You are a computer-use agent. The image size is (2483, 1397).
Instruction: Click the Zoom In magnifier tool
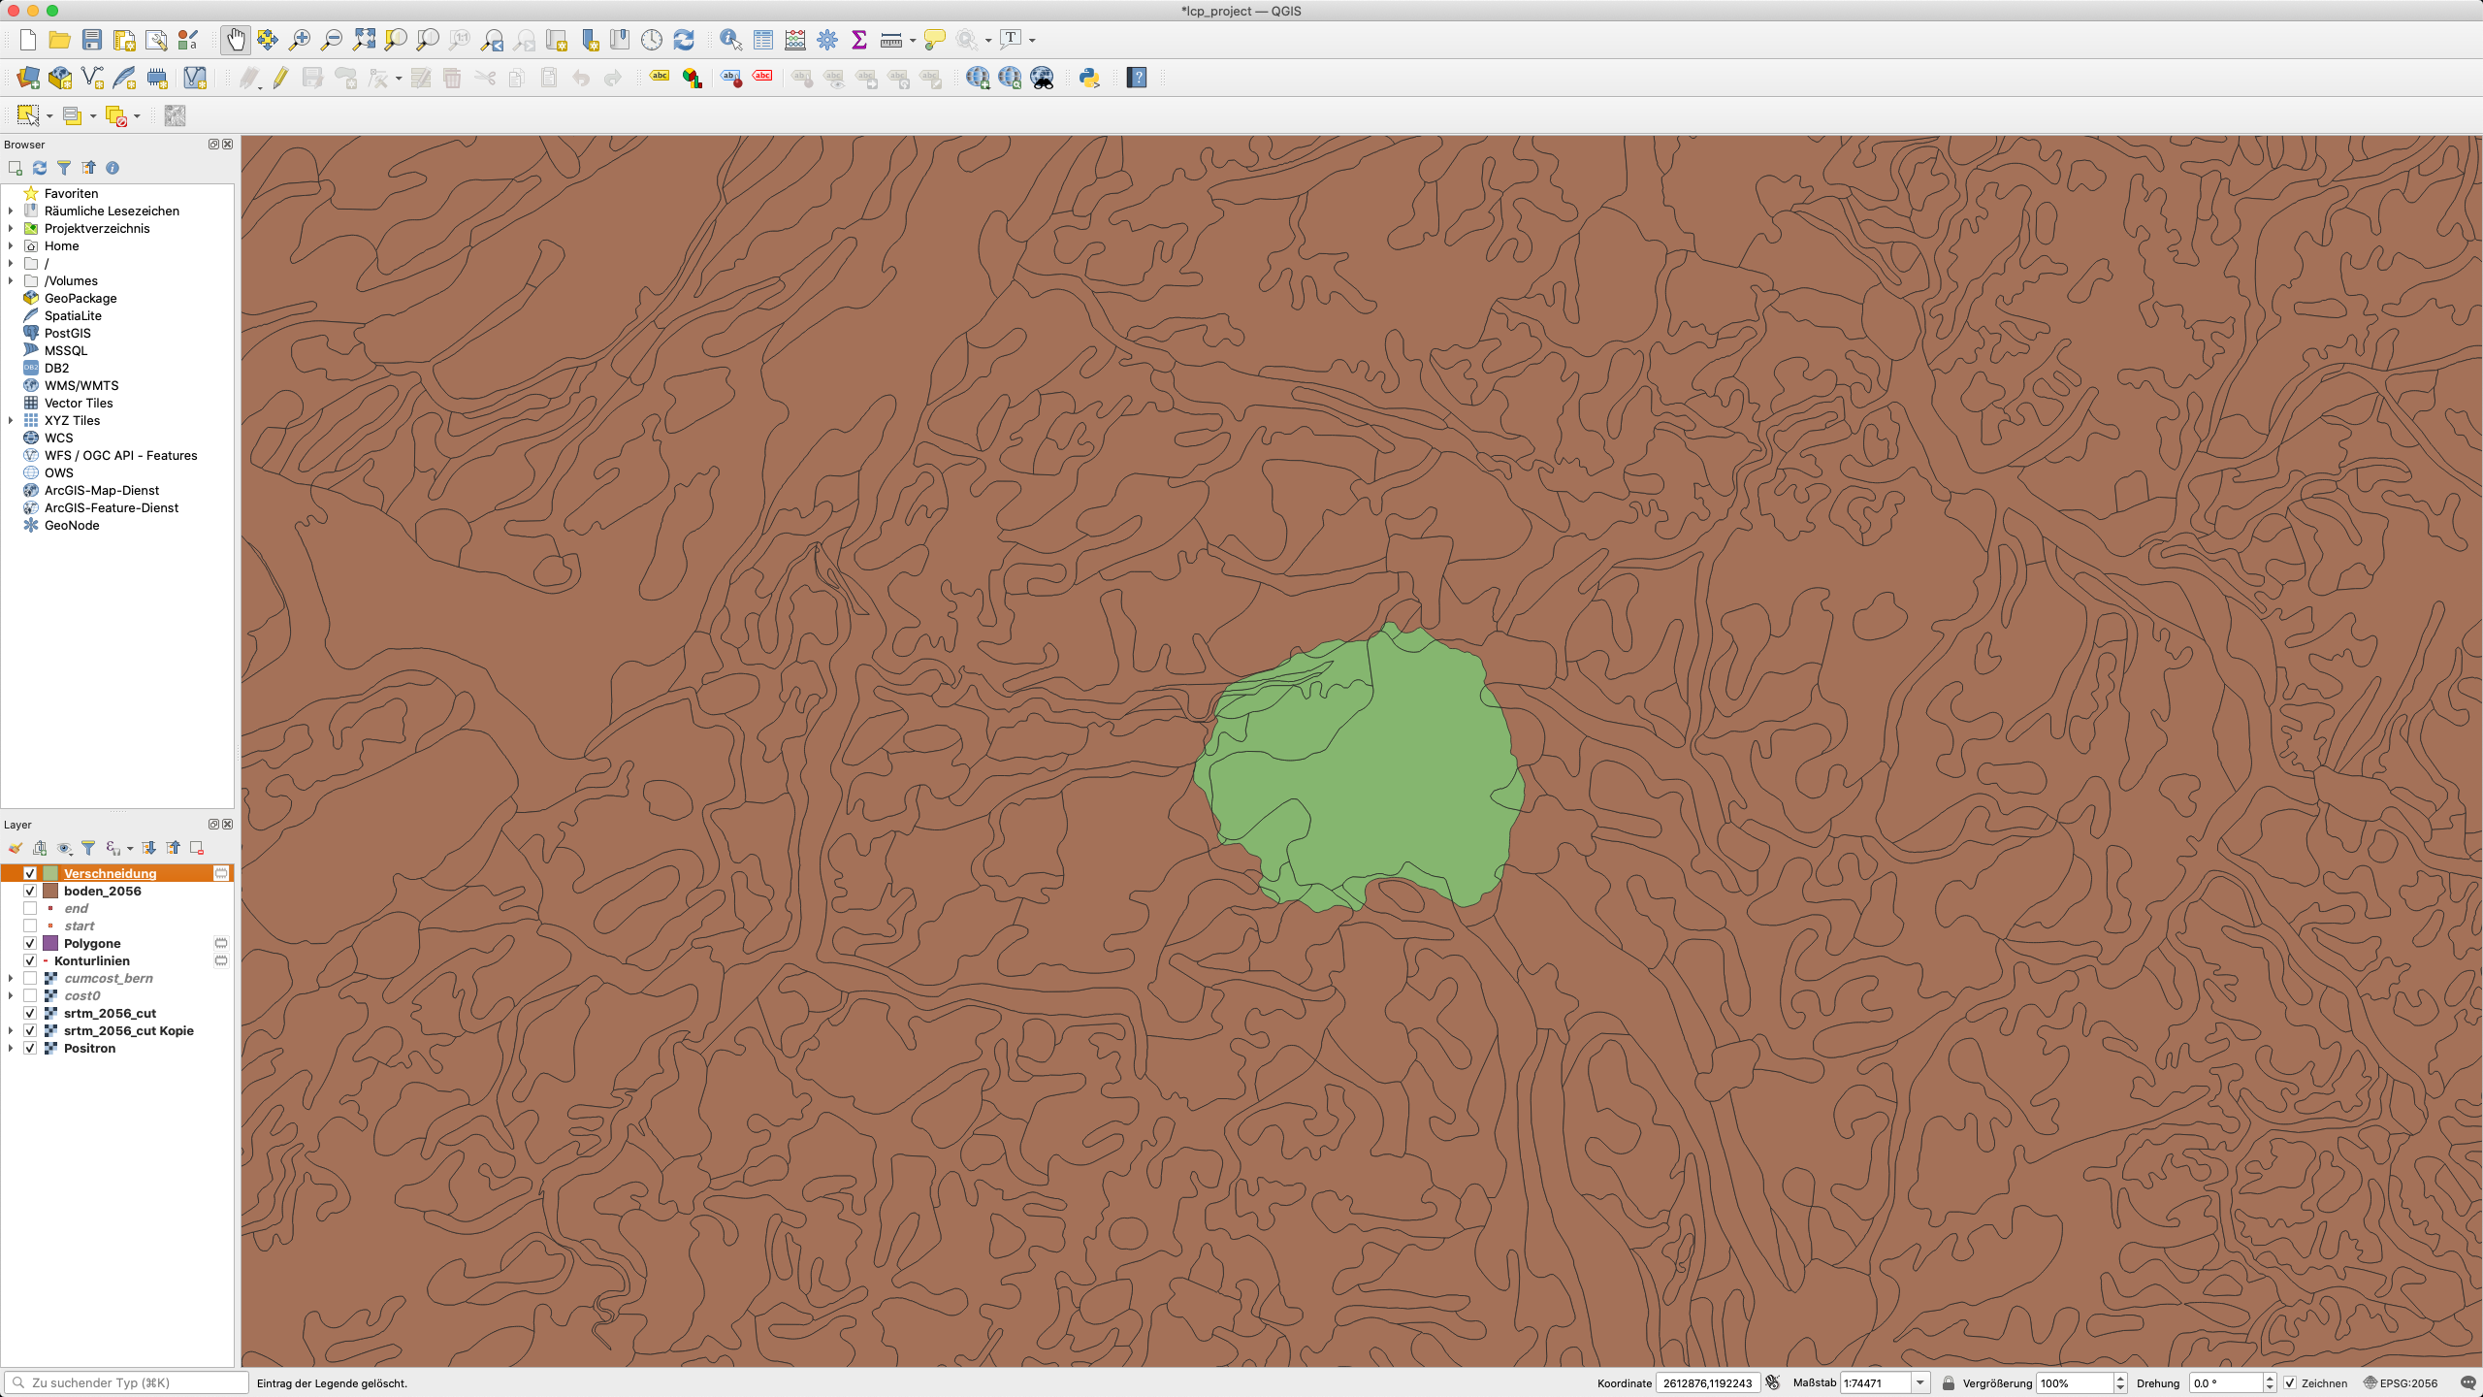pos(300,40)
